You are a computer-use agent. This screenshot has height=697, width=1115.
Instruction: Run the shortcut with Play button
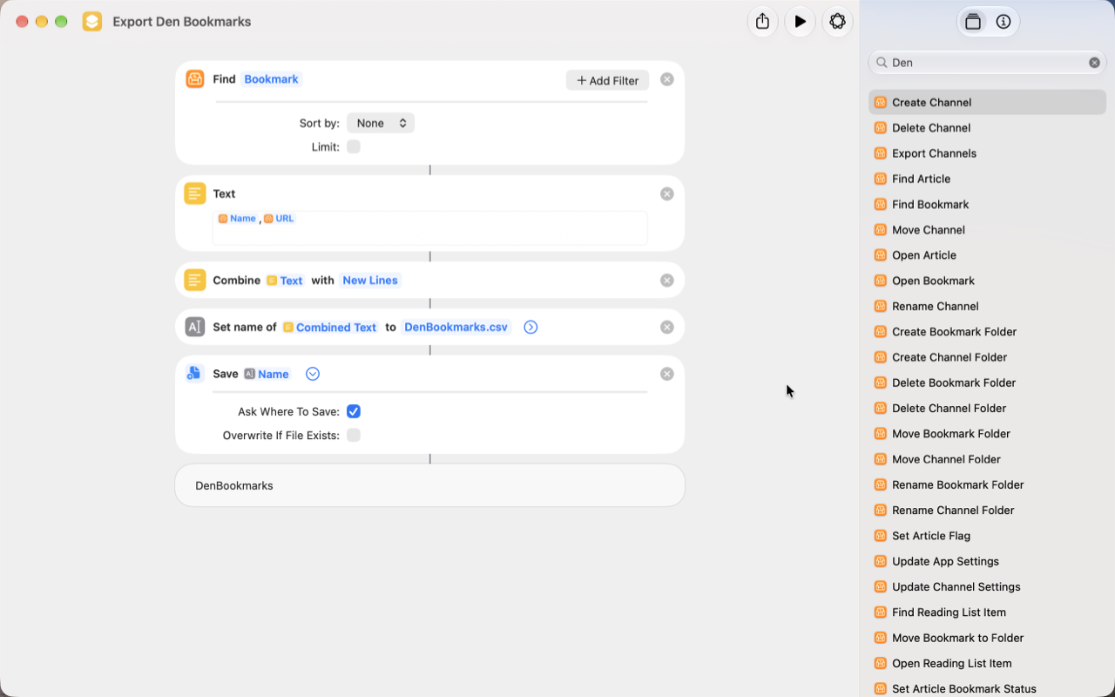[800, 22]
